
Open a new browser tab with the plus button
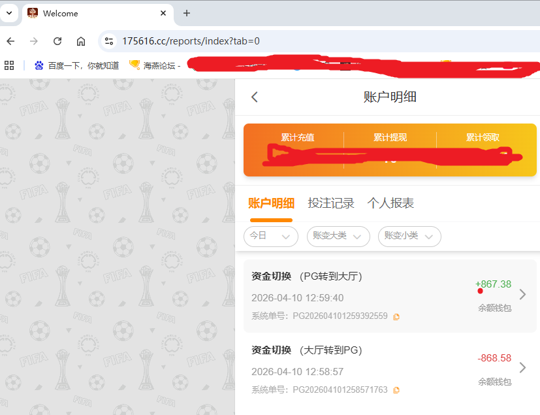coord(187,13)
